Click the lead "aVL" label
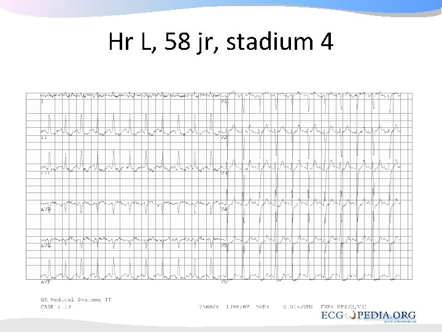 pyautogui.click(x=46, y=245)
